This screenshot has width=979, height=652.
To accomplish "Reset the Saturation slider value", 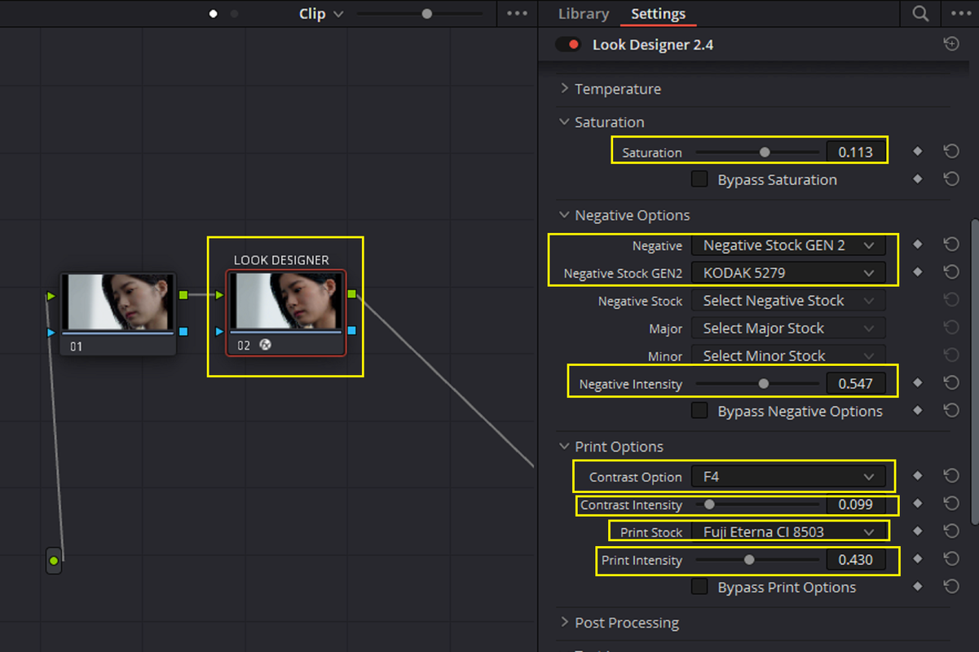I will [x=950, y=152].
